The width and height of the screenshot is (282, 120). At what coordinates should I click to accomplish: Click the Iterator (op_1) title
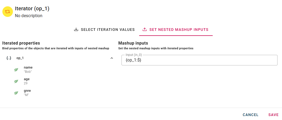pos(32,9)
